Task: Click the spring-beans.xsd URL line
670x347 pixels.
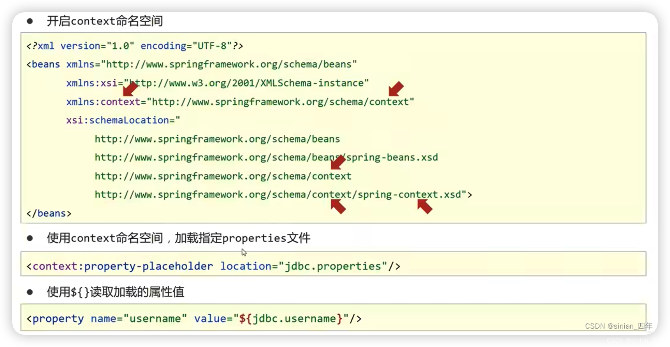Action: (x=266, y=157)
